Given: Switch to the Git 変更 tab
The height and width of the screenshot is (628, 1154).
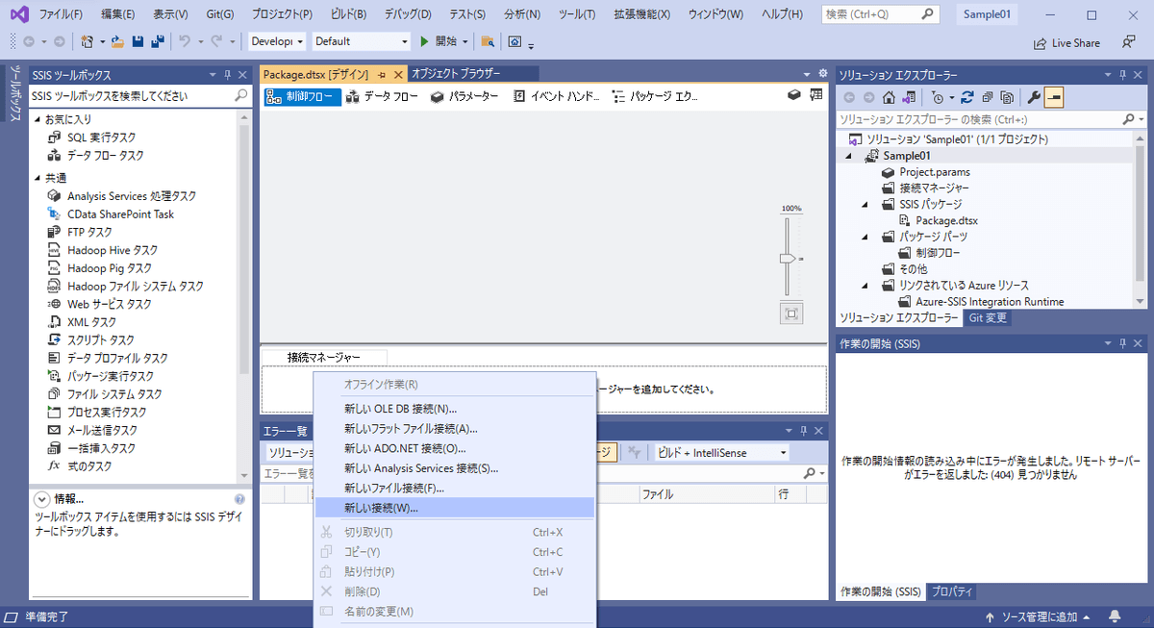Looking at the screenshot, I should tap(988, 317).
